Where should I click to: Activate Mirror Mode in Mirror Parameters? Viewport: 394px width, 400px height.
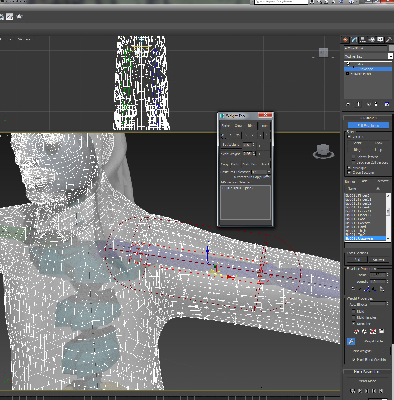tap(367, 381)
